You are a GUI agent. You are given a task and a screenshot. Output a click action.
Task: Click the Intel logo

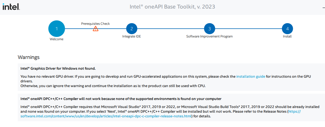click(x=11, y=7)
